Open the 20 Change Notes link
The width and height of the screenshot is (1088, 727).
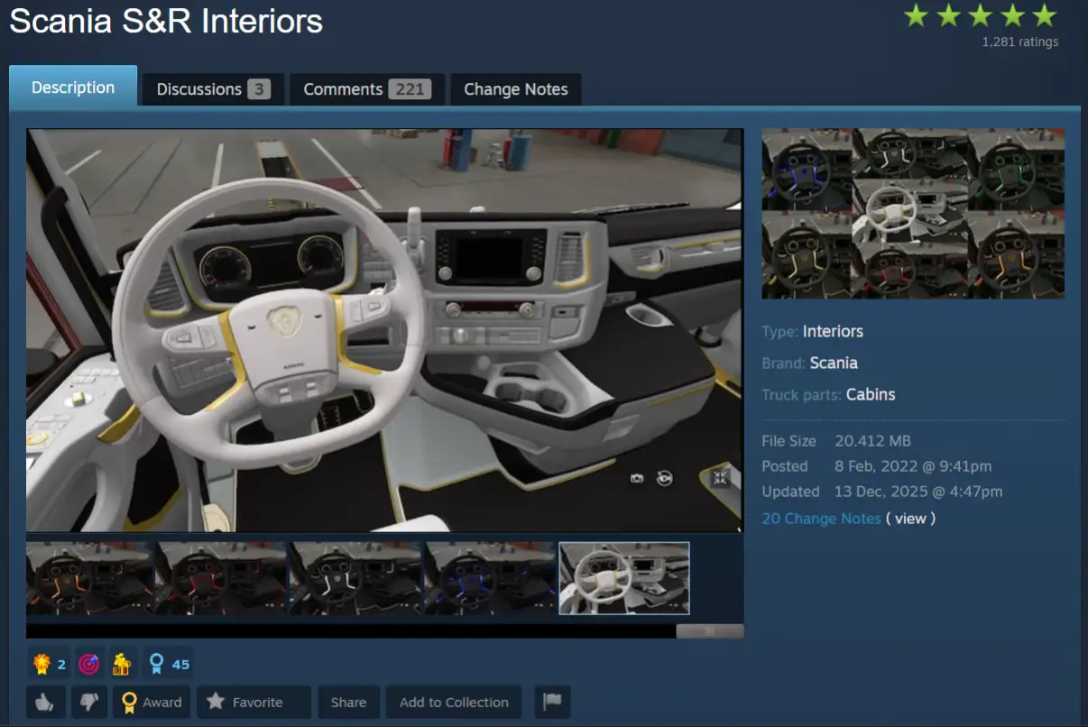point(821,519)
